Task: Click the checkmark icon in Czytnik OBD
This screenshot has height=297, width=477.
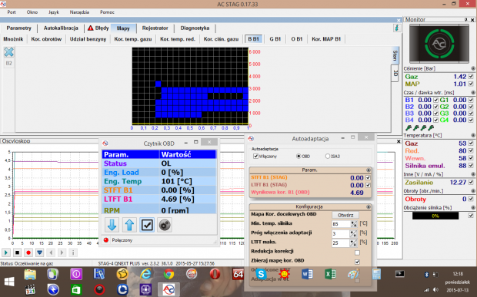Action: tap(147, 225)
